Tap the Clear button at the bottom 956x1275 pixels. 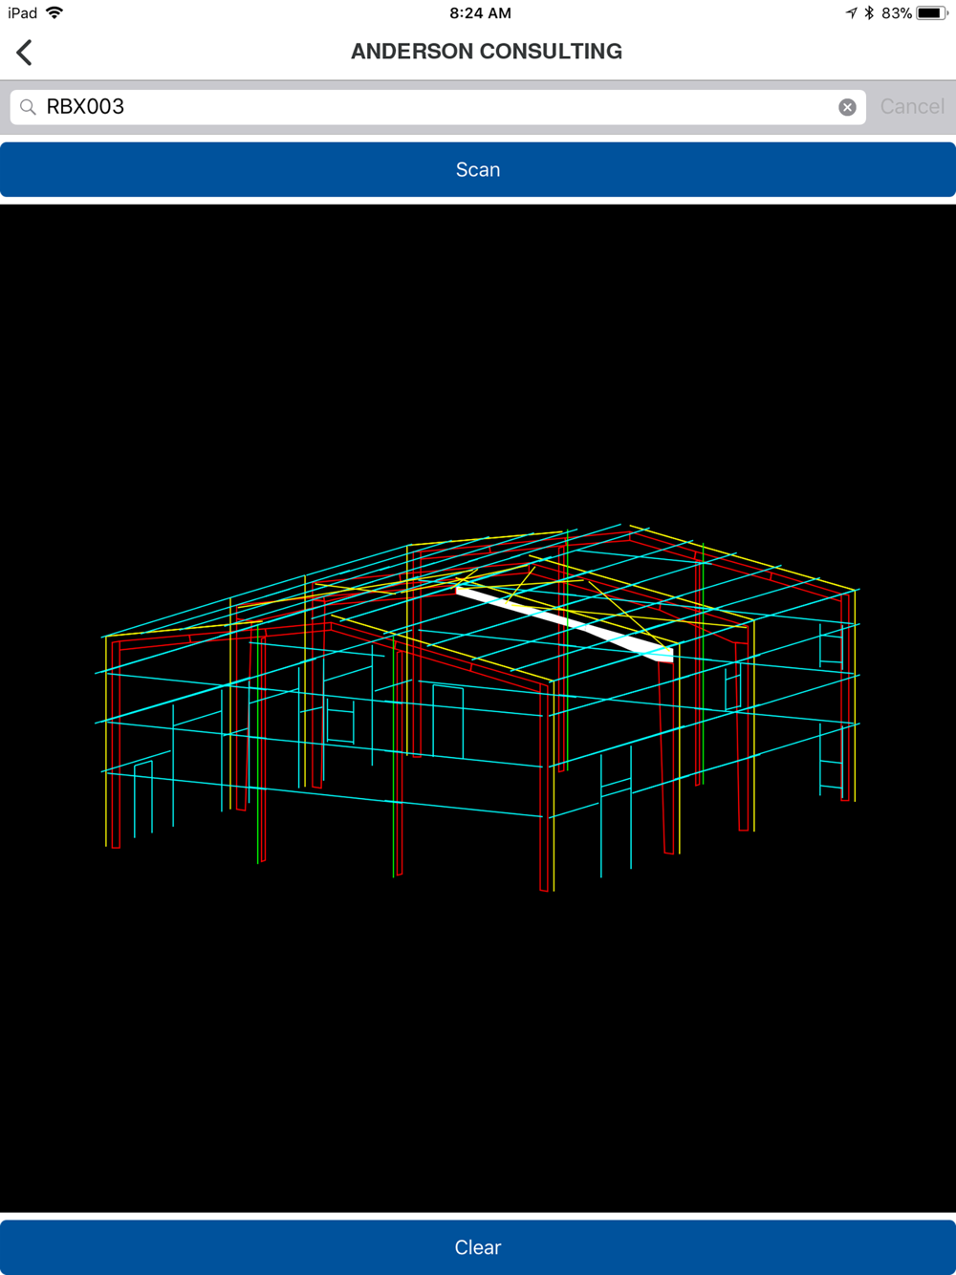(478, 1247)
